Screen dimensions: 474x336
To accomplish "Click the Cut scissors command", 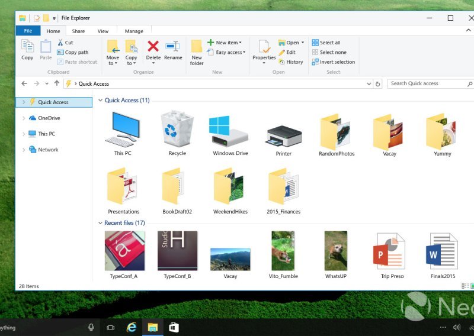I will (65, 43).
